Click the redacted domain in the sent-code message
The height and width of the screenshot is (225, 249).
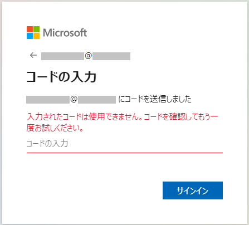pyautogui.click(x=97, y=100)
